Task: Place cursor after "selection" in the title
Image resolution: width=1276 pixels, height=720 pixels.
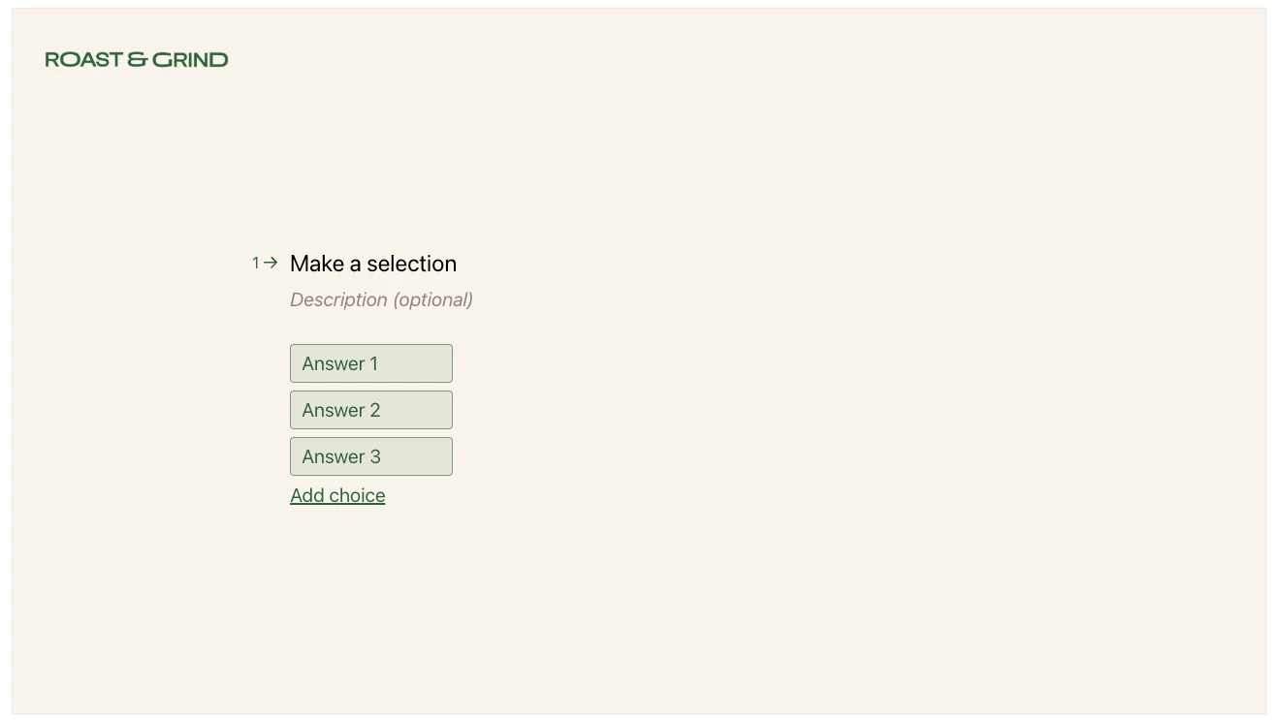Action: [457, 264]
